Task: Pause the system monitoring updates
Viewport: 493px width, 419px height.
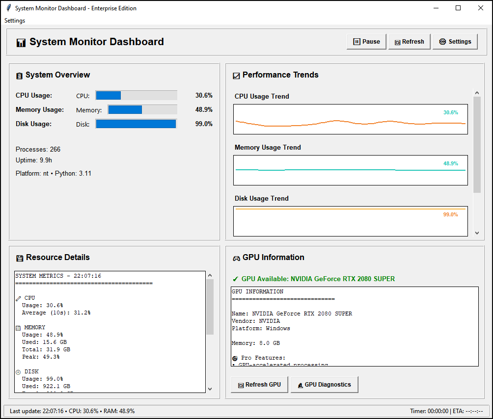Action: (366, 42)
